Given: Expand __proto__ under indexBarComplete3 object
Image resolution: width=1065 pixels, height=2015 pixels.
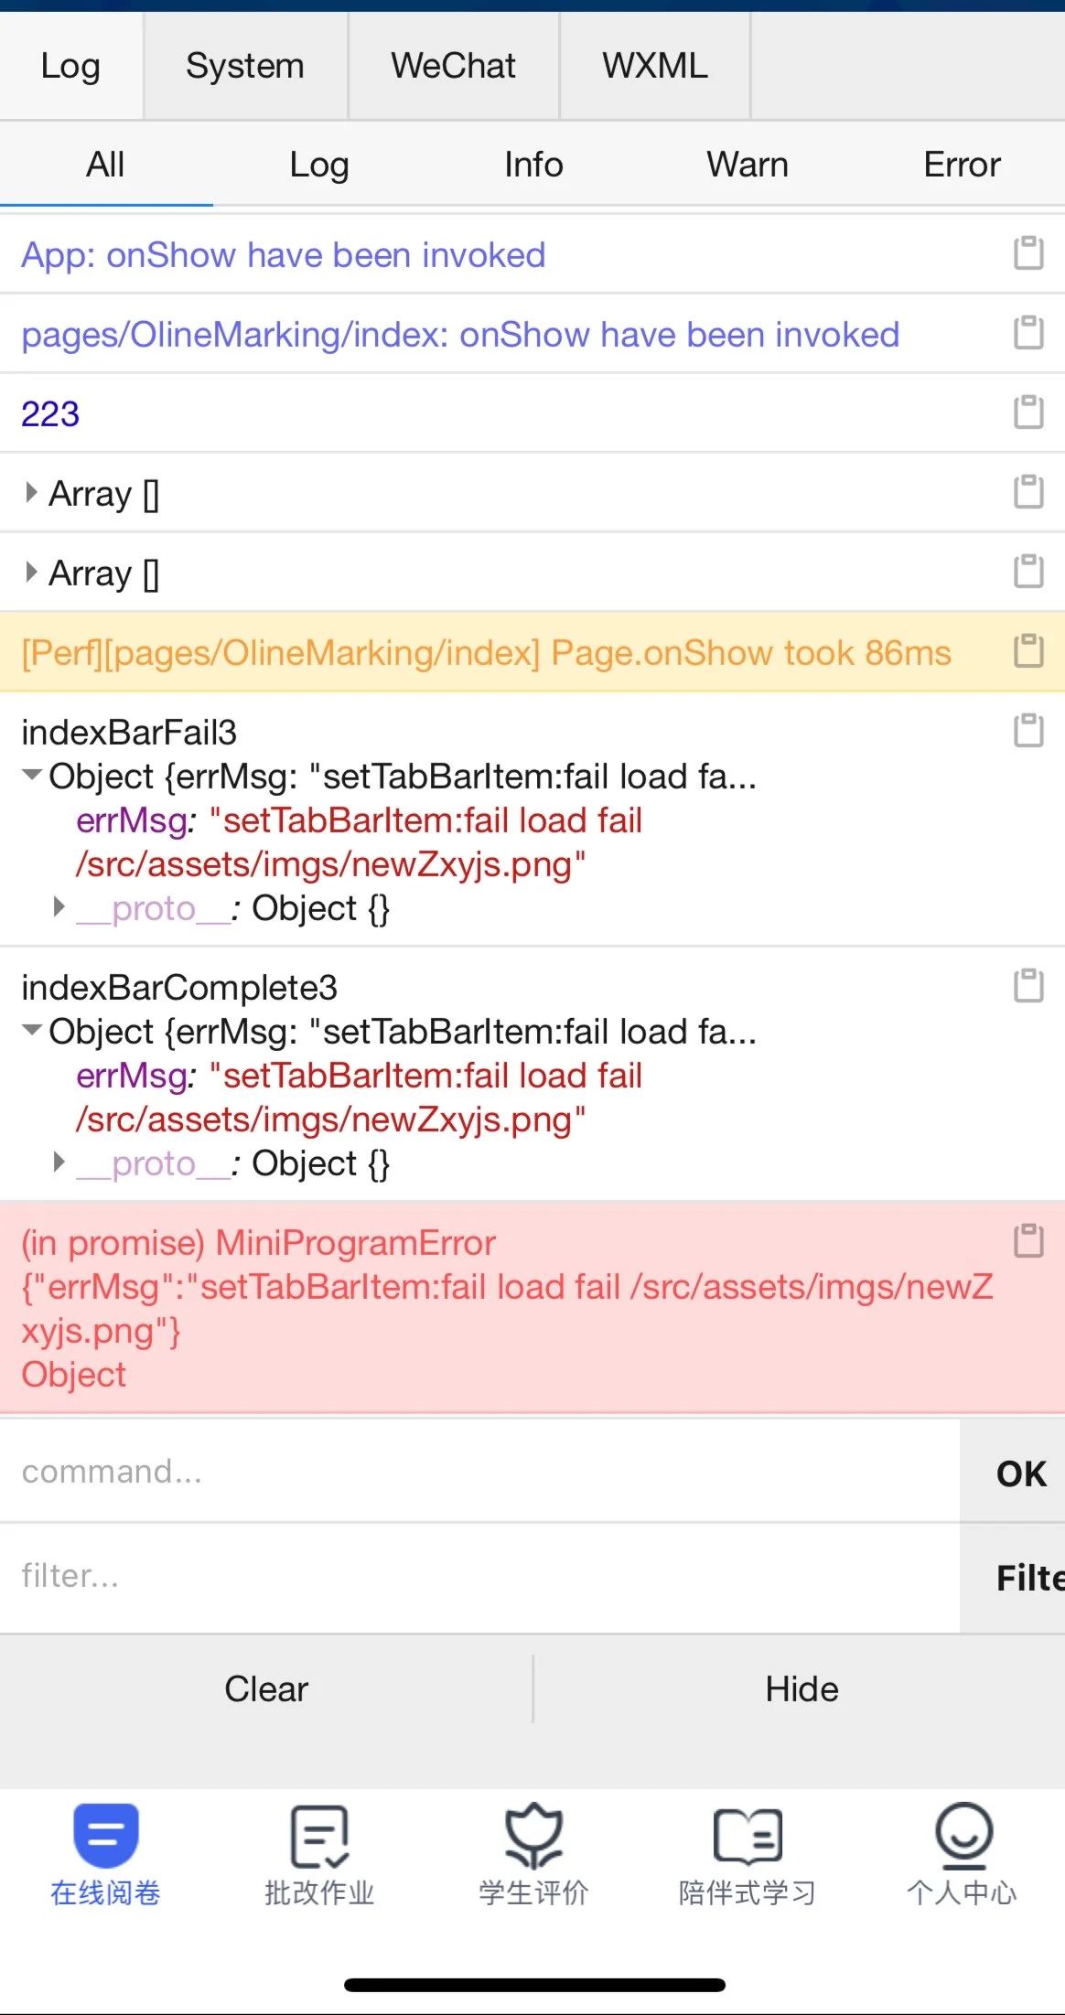Looking at the screenshot, I should click(59, 1163).
